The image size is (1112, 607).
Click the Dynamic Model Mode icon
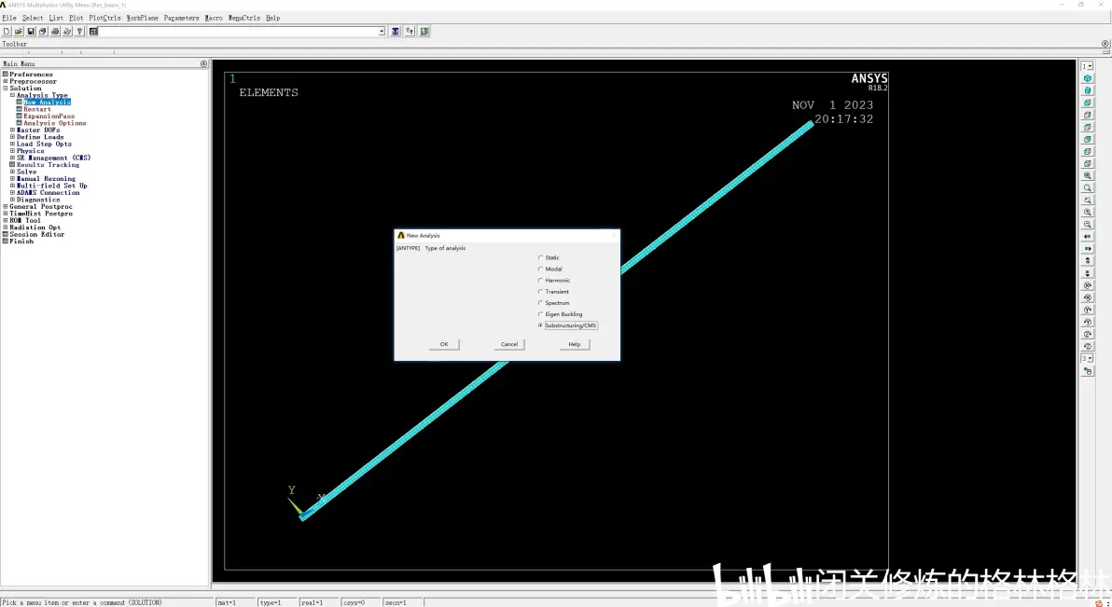pos(1087,371)
